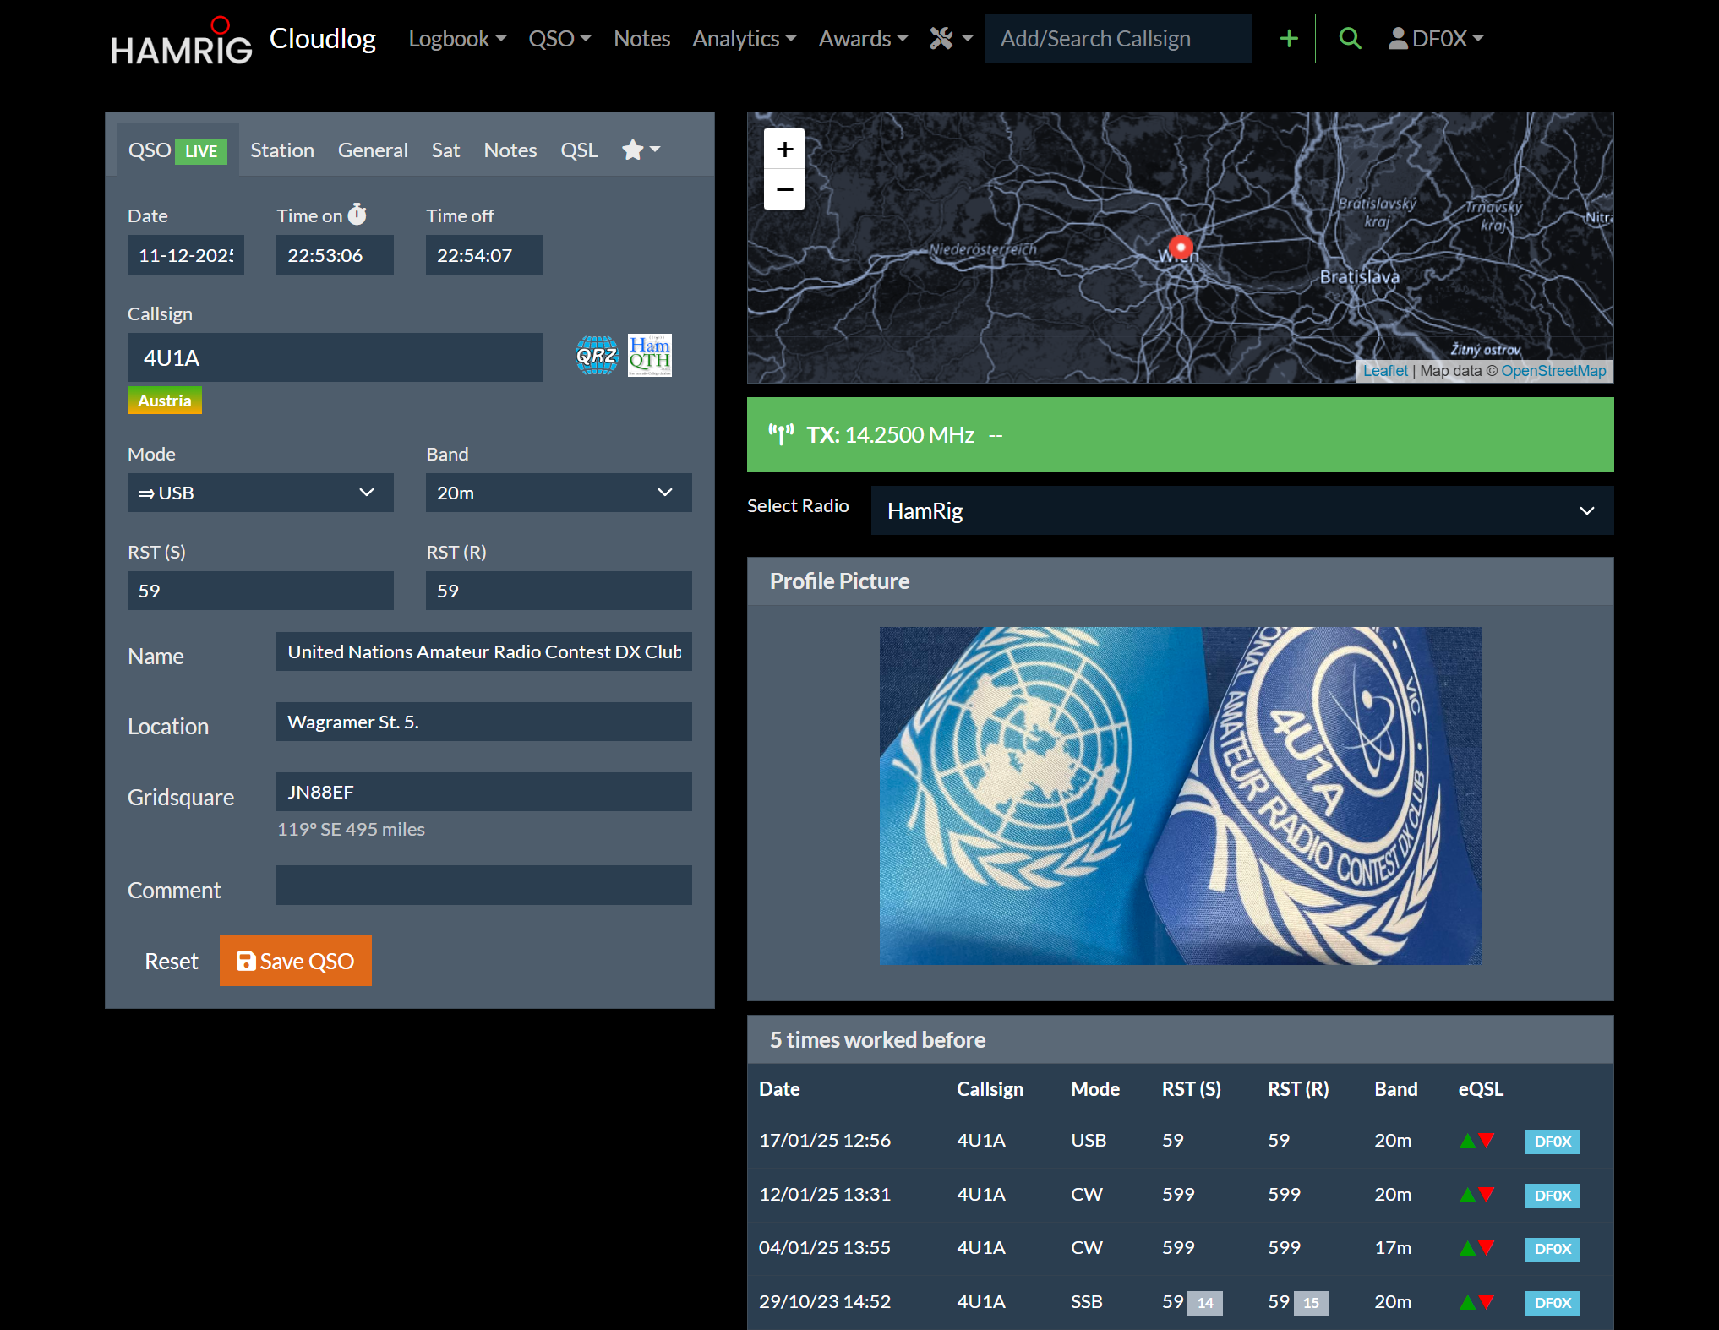Click the empty Comment field
The image size is (1719, 1330).
(484, 885)
